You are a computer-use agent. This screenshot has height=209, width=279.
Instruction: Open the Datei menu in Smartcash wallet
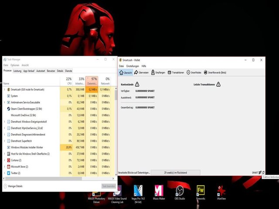coord(121,66)
